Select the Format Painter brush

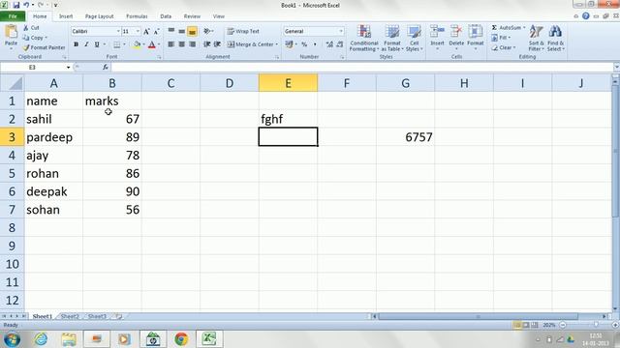point(26,47)
